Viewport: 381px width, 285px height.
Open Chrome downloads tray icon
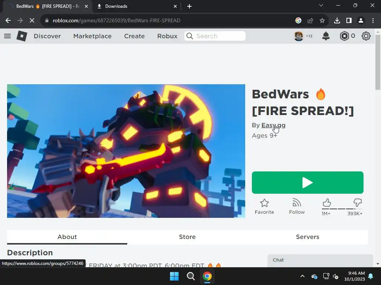pyautogui.click(x=337, y=21)
